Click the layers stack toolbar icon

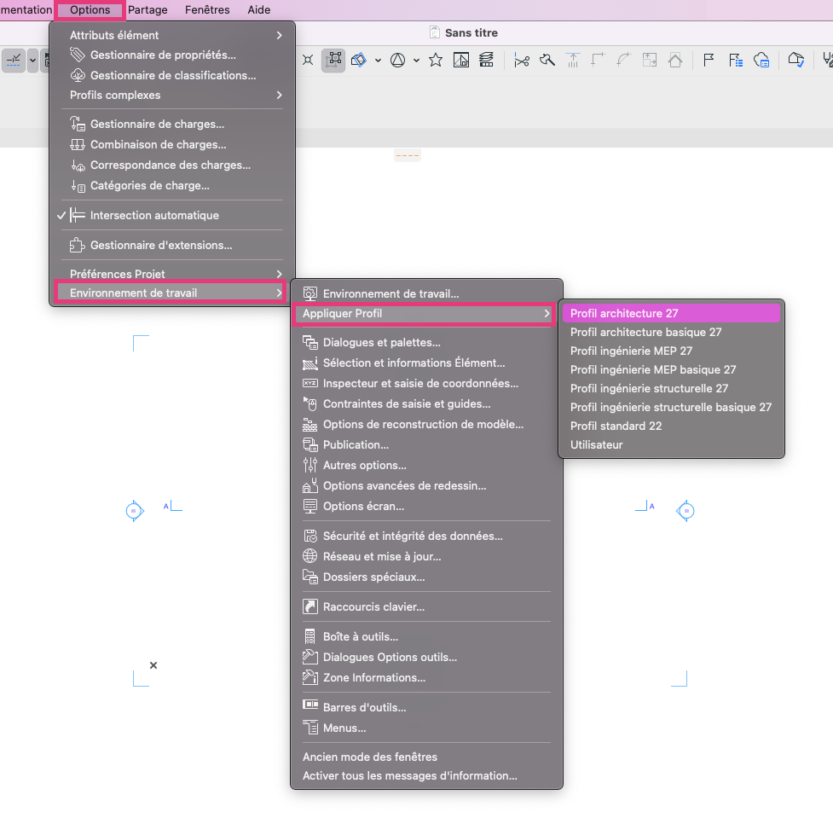[486, 60]
